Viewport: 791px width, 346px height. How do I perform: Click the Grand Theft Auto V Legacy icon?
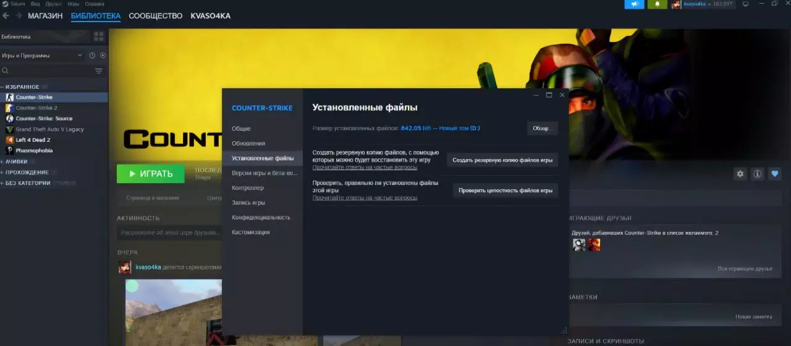[x=9, y=130]
